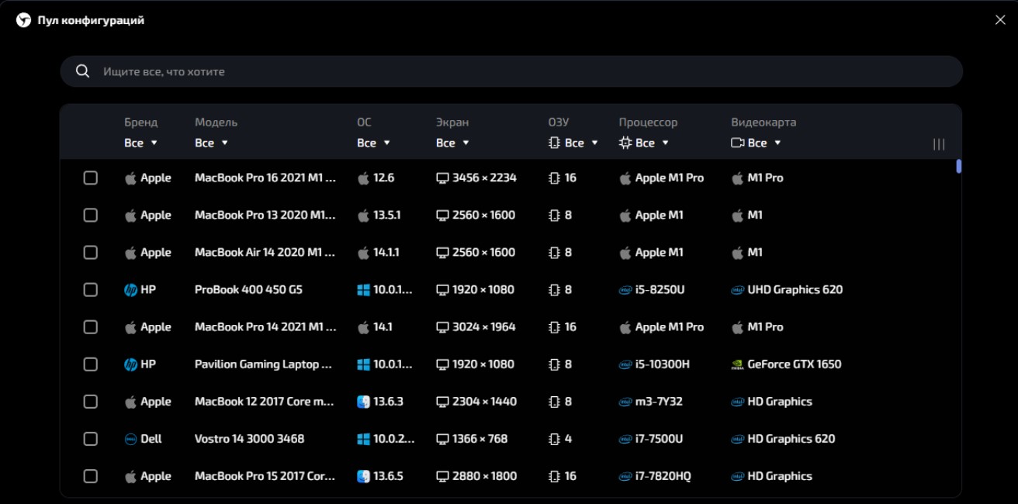
Task: Open the Видеокарта filter dropdown
Action: [x=757, y=143]
